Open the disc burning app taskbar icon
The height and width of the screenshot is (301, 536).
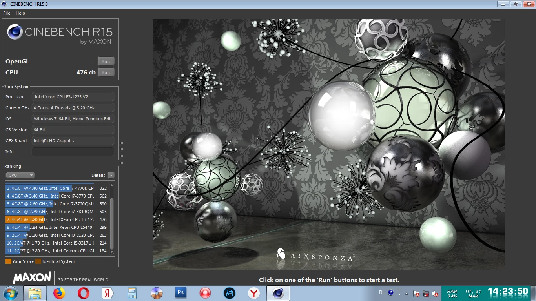(x=157, y=293)
